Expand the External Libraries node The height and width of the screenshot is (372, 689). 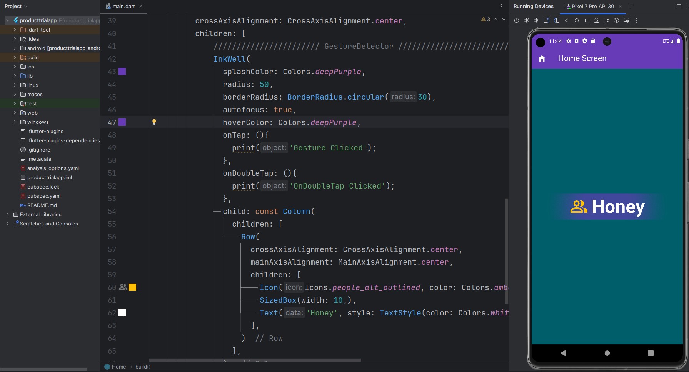point(8,214)
